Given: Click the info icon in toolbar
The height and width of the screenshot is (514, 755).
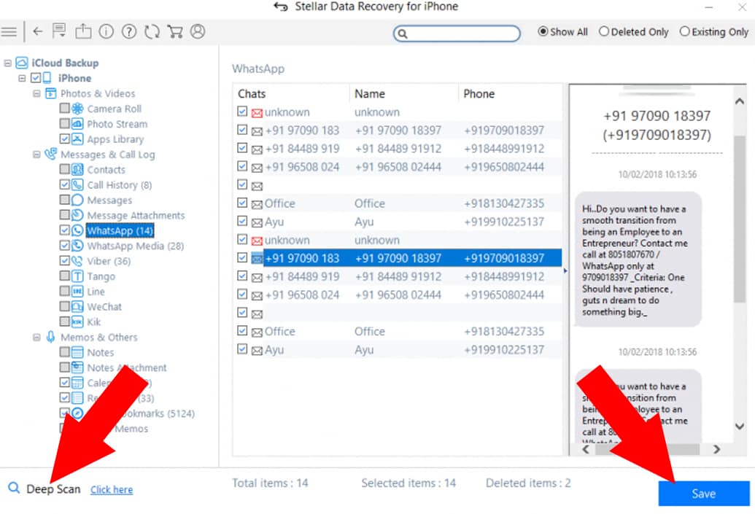Looking at the screenshot, I should point(107,32).
